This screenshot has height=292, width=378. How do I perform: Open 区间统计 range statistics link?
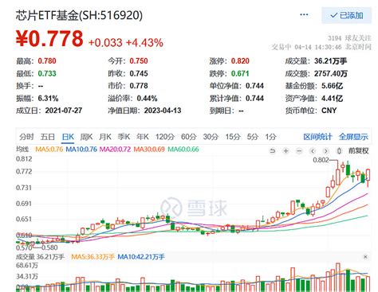coord(317,137)
